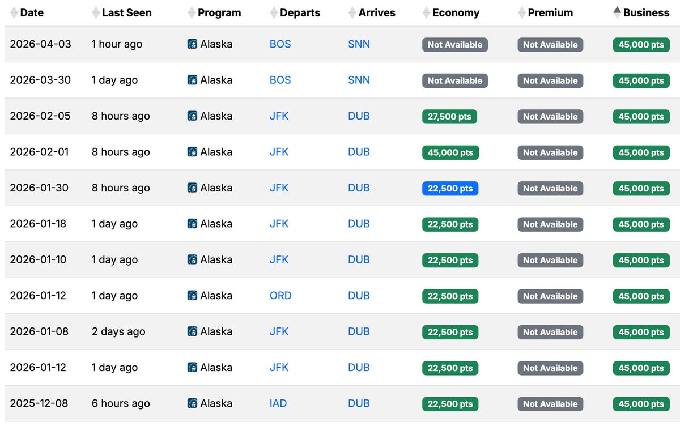Image resolution: width=680 pixels, height=426 pixels.
Task: Open SNN arrival link for 2026-03-30
Action: [359, 80]
